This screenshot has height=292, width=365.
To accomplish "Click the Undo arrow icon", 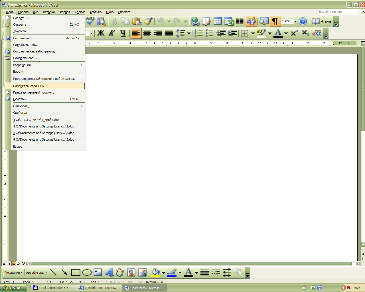I will pyautogui.click(x=161, y=21).
